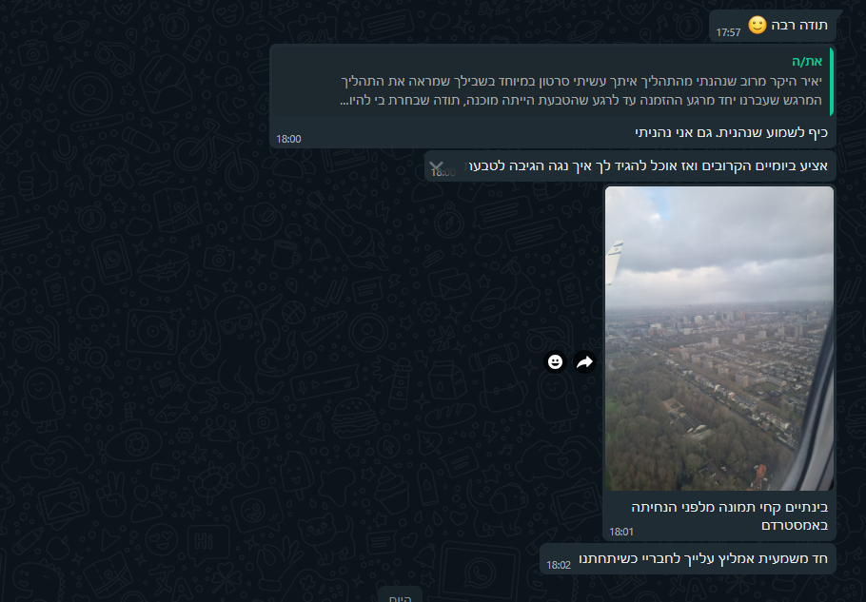Viewport: 866px width, 602px height.
Task: Click the 18:00 timestamp of the reply message
Action: pos(288,139)
